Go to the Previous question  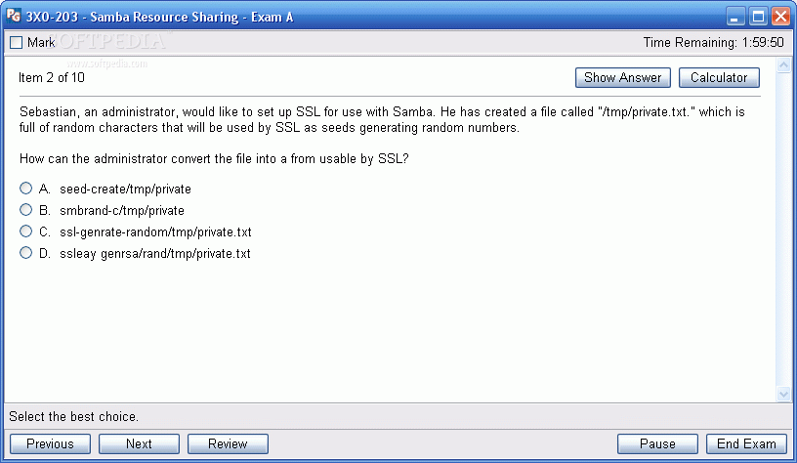51,443
